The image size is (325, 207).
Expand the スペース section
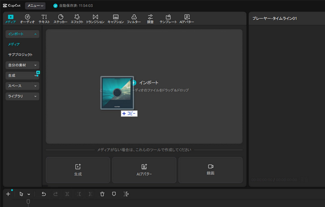22,86
